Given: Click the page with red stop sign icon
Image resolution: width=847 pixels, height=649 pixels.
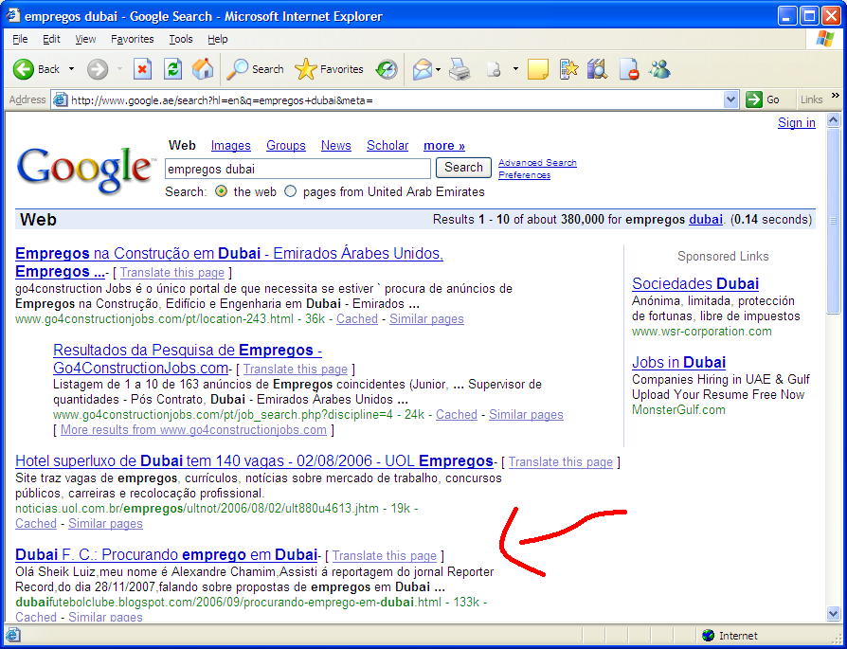Looking at the screenshot, I should 629,69.
